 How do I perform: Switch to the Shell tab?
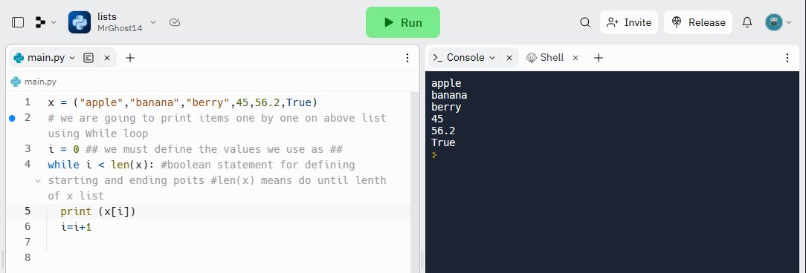[545, 57]
